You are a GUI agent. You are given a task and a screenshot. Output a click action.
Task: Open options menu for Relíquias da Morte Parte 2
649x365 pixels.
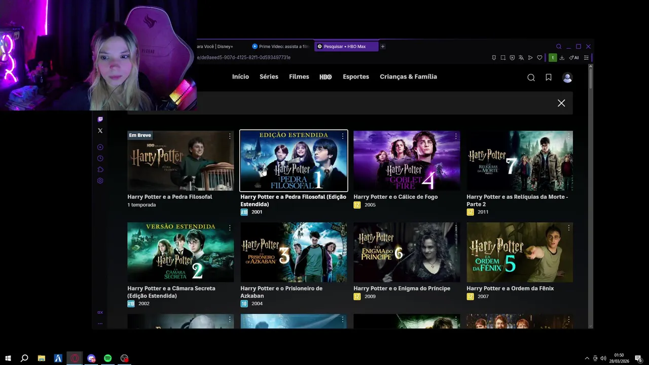click(569, 136)
